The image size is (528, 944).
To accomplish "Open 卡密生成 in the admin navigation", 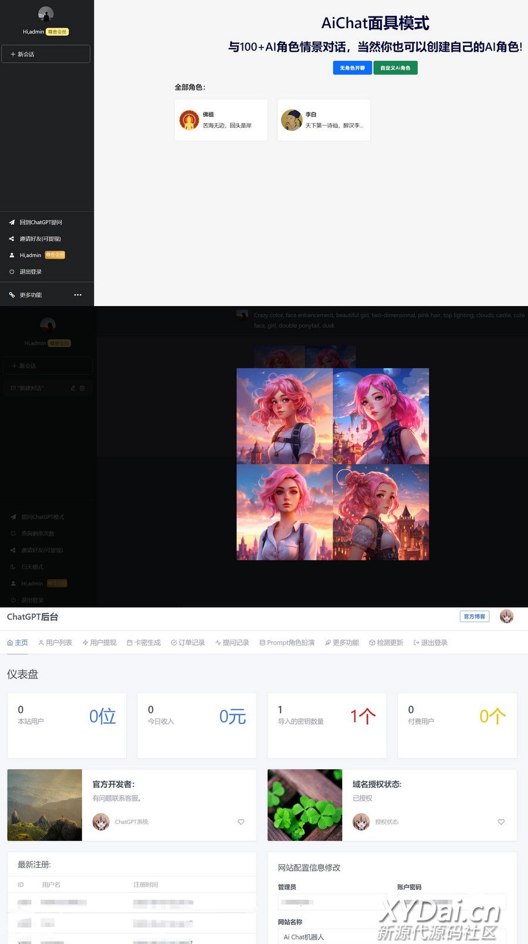I will coord(144,643).
